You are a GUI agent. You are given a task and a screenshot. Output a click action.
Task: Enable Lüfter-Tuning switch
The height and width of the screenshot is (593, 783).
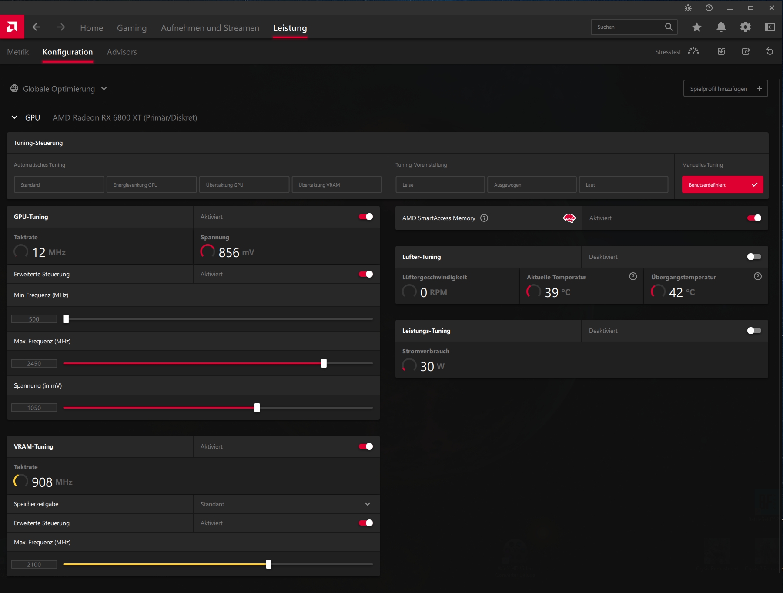[754, 257]
